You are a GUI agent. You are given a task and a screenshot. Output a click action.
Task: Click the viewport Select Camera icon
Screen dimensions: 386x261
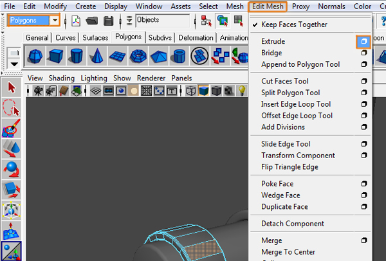coord(38,91)
